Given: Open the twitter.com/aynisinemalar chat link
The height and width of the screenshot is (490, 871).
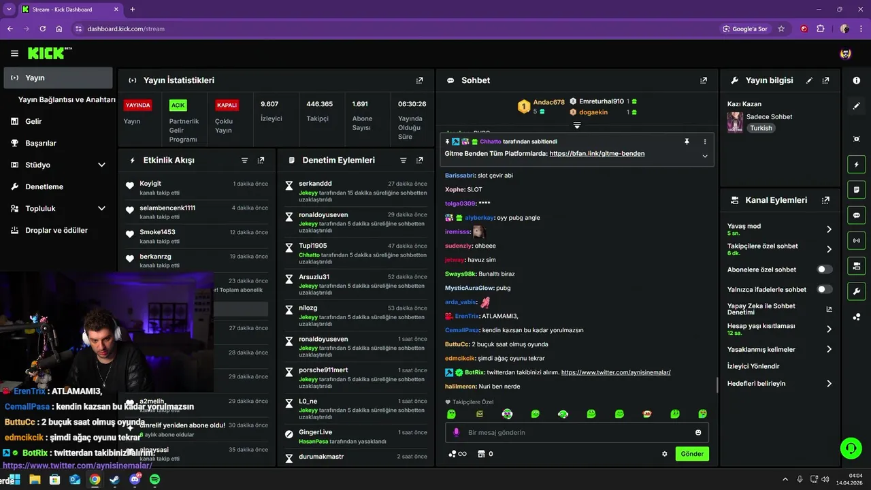Looking at the screenshot, I should click(x=616, y=372).
